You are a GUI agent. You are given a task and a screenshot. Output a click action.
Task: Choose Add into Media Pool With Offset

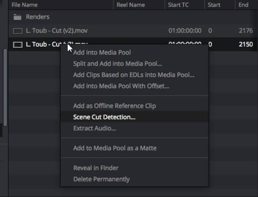[121, 86]
